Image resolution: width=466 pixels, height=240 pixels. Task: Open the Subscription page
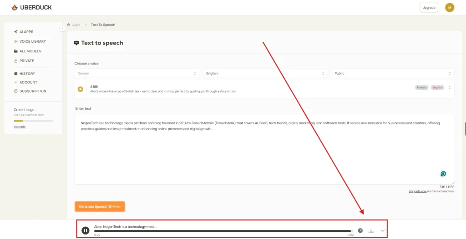(30, 91)
